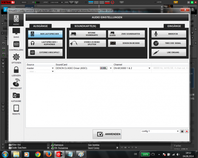Open the Remote tablet section
Image resolution: width=198 pixels, height=158 pixels.
(x=16, y=110)
